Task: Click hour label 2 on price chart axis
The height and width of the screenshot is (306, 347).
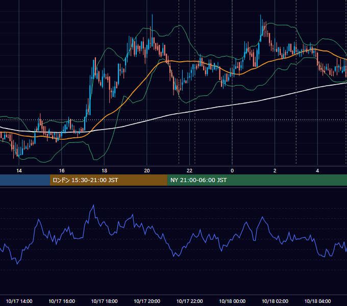Action: click(x=275, y=171)
